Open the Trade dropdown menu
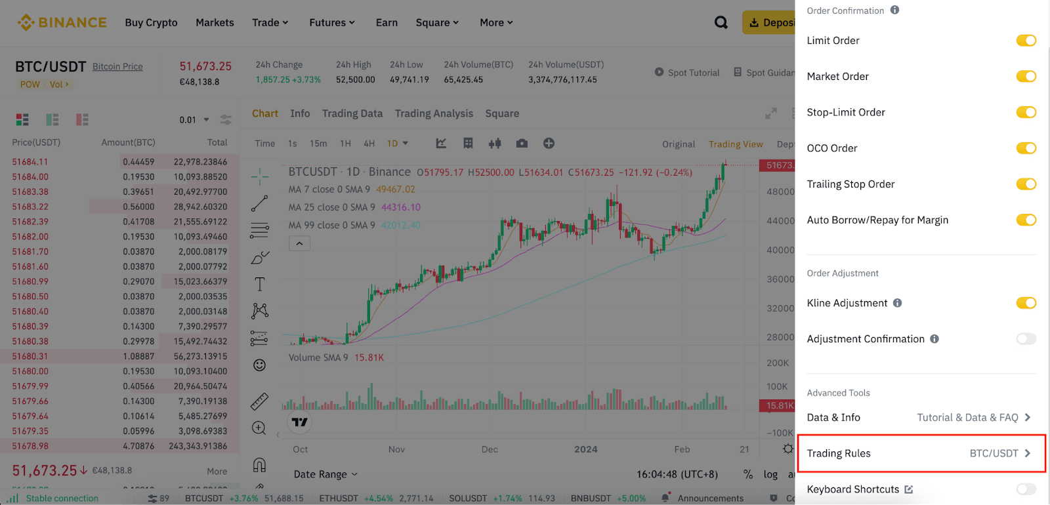 270,22
